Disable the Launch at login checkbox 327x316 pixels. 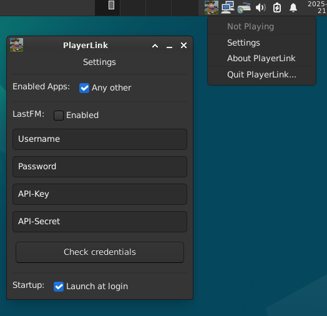point(59,287)
